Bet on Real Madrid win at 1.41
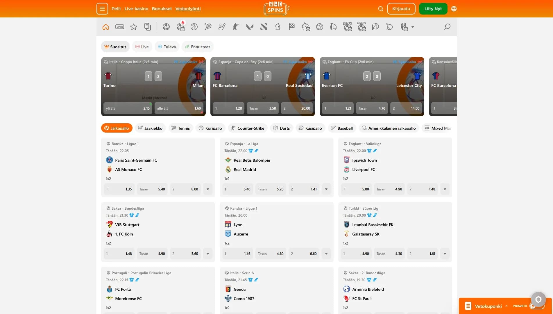The height and width of the screenshot is (314, 553). [304, 189]
